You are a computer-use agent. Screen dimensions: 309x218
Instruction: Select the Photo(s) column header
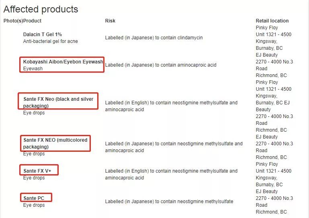click(13, 21)
